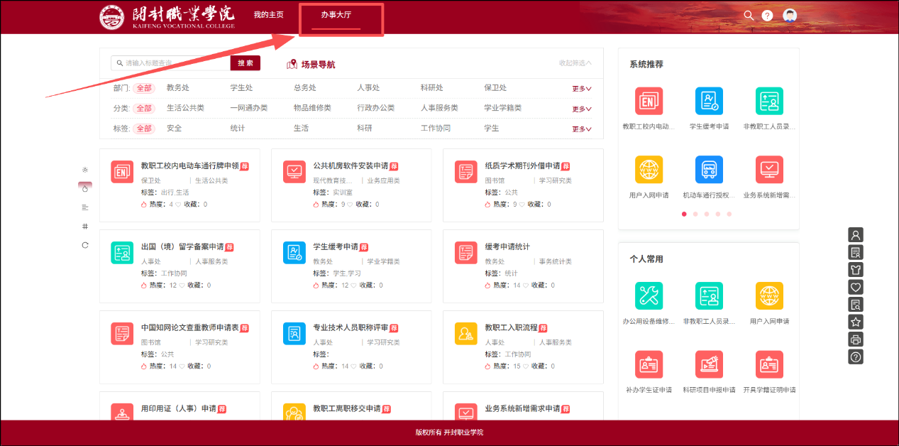This screenshot has height=446, width=899.
Task: Open the 出国（境）留学备案申请 service link
Action: pos(182,247)
